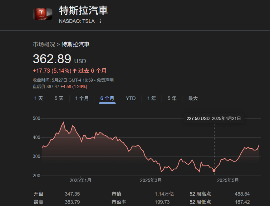270x206 pixels.
Task: Click the 52 周高点 value 488.54
Action: [x=242, y=194]
